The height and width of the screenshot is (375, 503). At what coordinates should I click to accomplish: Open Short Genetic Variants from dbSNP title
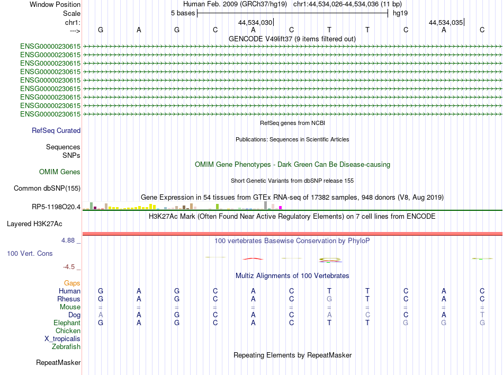pos(292,181)
